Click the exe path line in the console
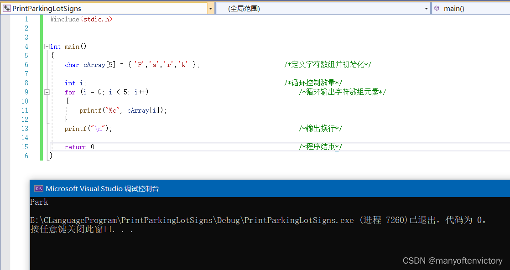The width and height of the screenshot is (510, 270). [x=259, y=220]
